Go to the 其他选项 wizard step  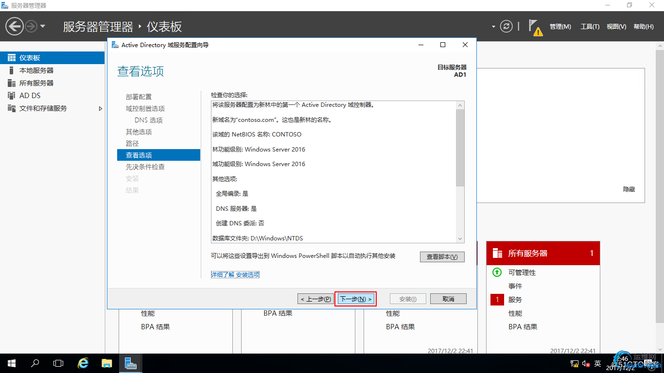point(139,132)
